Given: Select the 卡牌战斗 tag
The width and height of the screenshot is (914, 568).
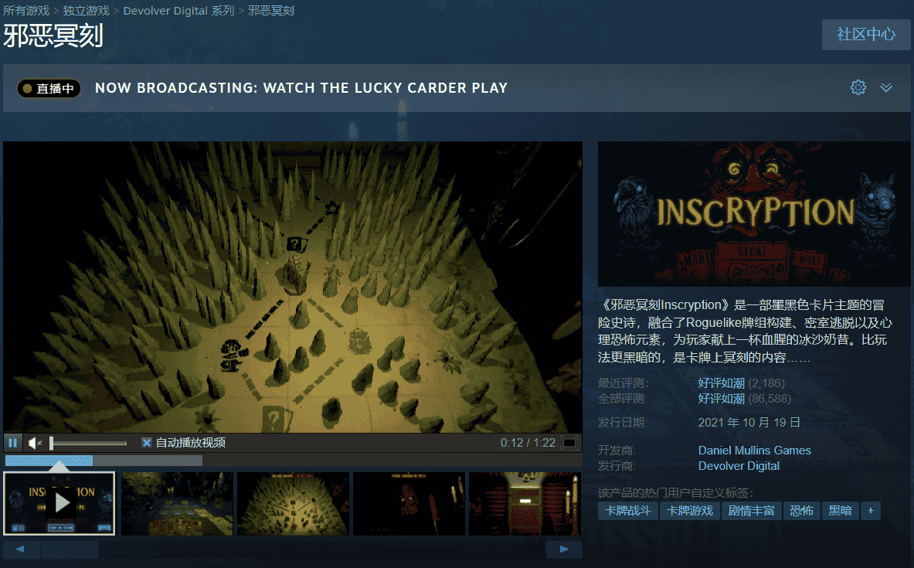Looking at the screenshot, I should pyautogui.click(x=628, y=511).
